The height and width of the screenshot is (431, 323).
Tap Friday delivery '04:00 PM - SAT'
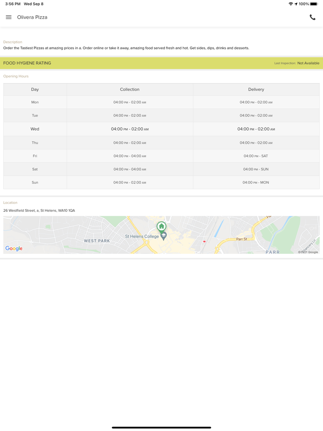(256, 156)
